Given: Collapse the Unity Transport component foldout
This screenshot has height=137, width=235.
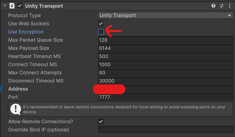Looking at the screenshot, I should (x=5, y=6).
